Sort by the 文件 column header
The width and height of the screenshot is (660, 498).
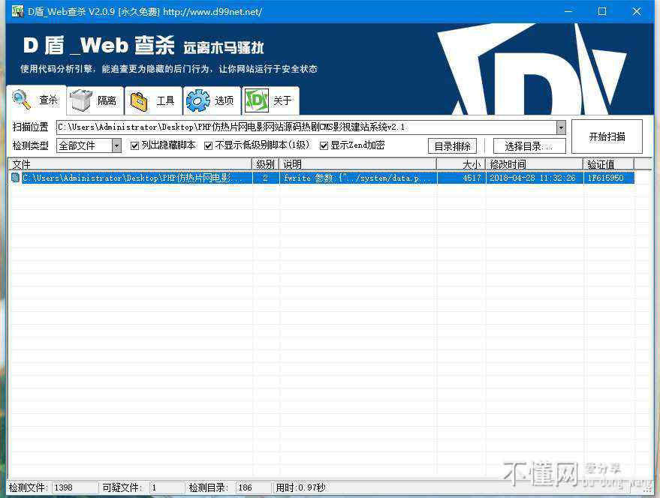point(130,164)
